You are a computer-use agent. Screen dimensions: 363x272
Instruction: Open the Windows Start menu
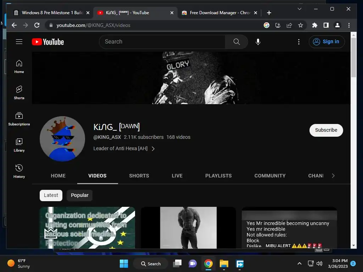[124, 263]
